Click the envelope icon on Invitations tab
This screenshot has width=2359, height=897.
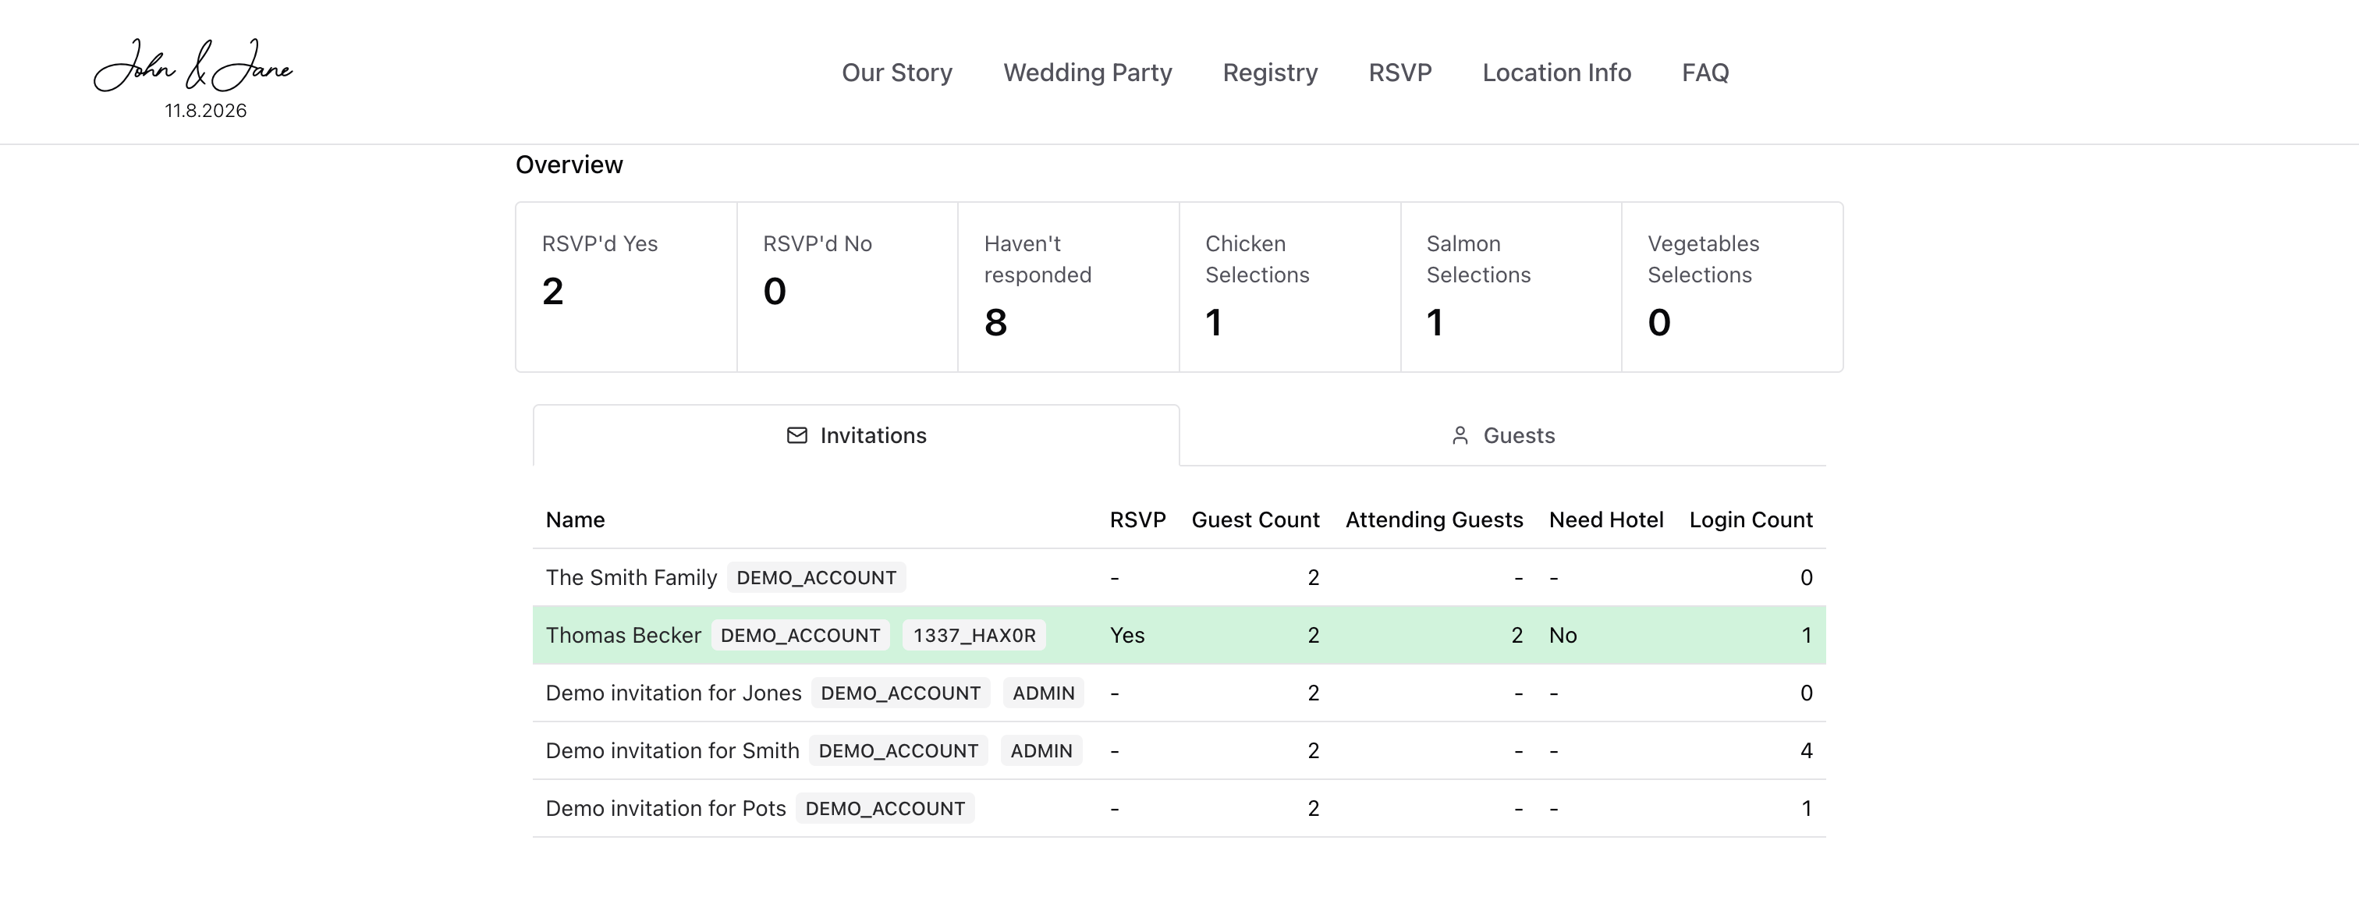796,436
